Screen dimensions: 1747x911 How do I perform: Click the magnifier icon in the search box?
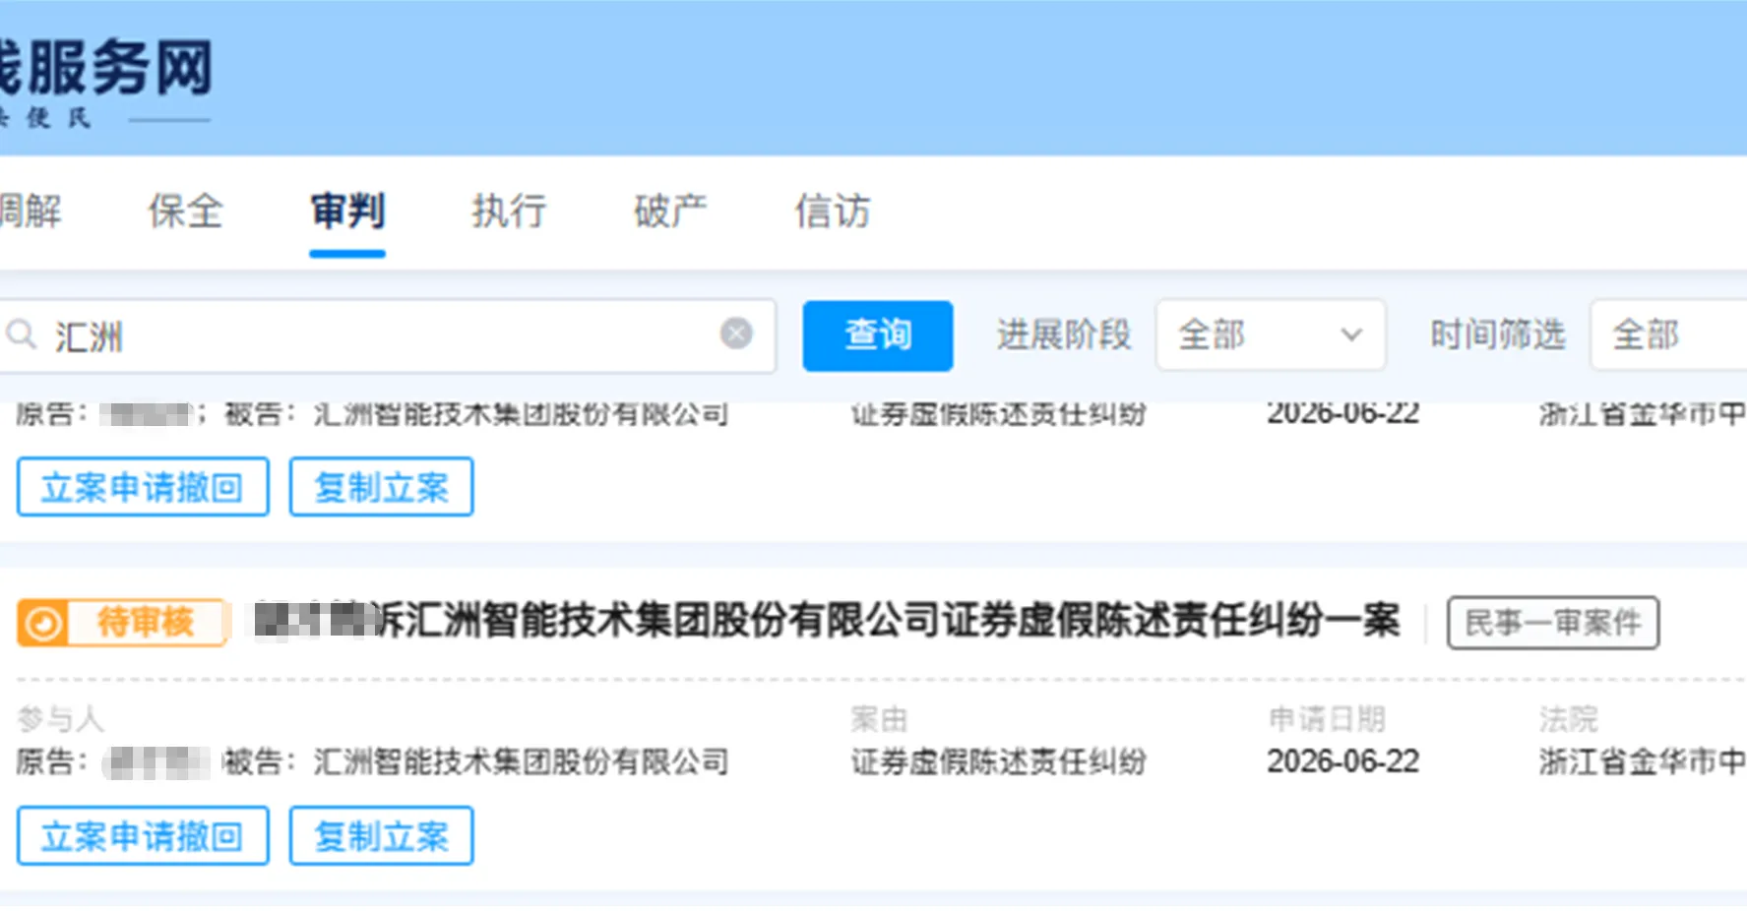click(x=21, y=334)
